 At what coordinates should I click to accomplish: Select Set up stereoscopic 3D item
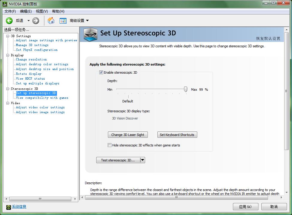coord(36,93)
